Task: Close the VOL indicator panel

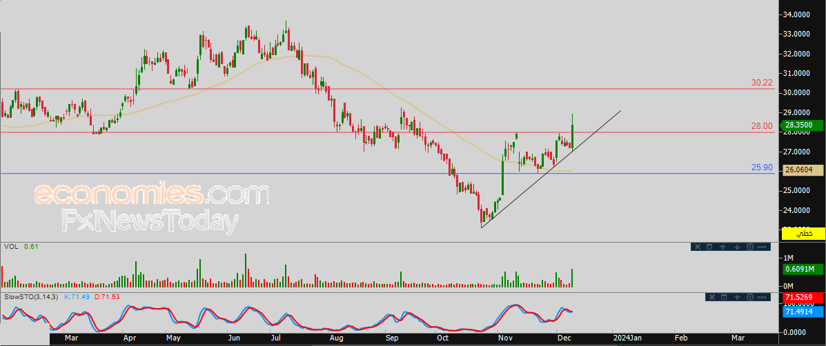Action: (697, 247)
